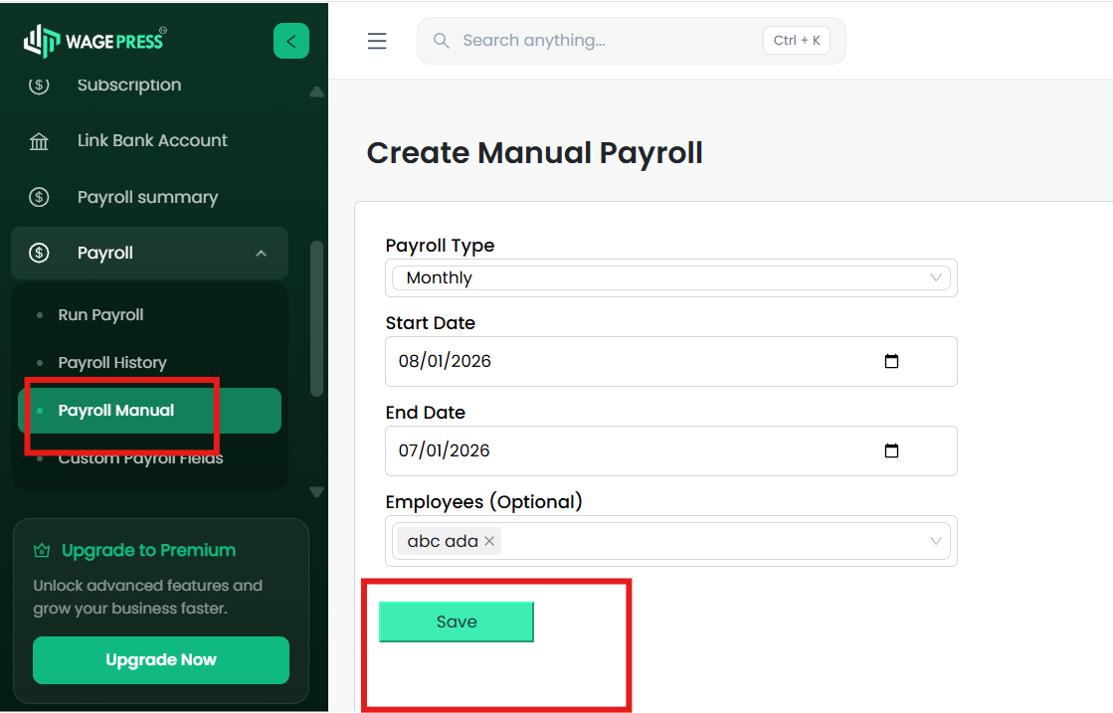Remove the abc ada employee tag

(489, 541)
